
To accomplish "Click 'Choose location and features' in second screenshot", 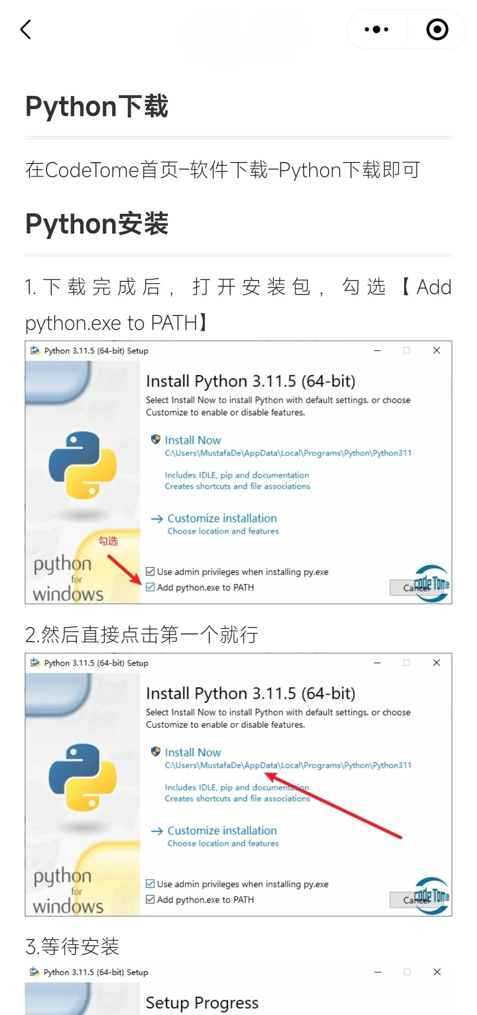I will click(223, 843).
